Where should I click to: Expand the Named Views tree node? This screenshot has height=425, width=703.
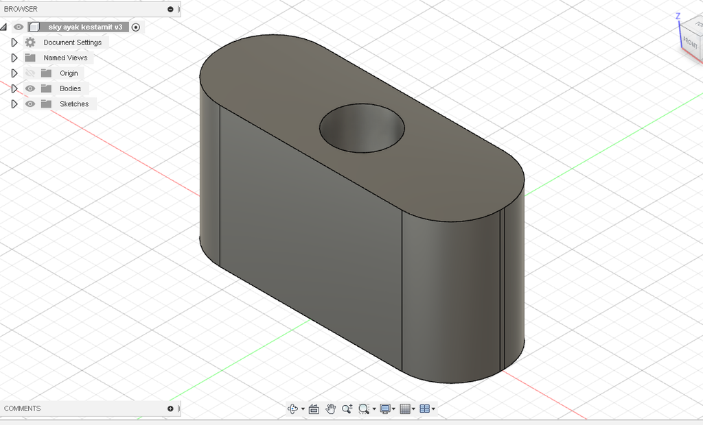point(14,58)
